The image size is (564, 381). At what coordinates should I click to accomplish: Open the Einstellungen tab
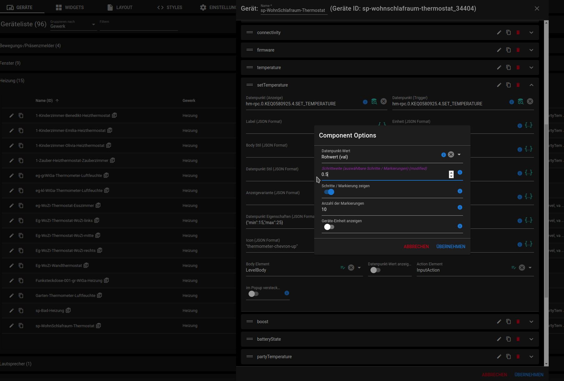218,7
